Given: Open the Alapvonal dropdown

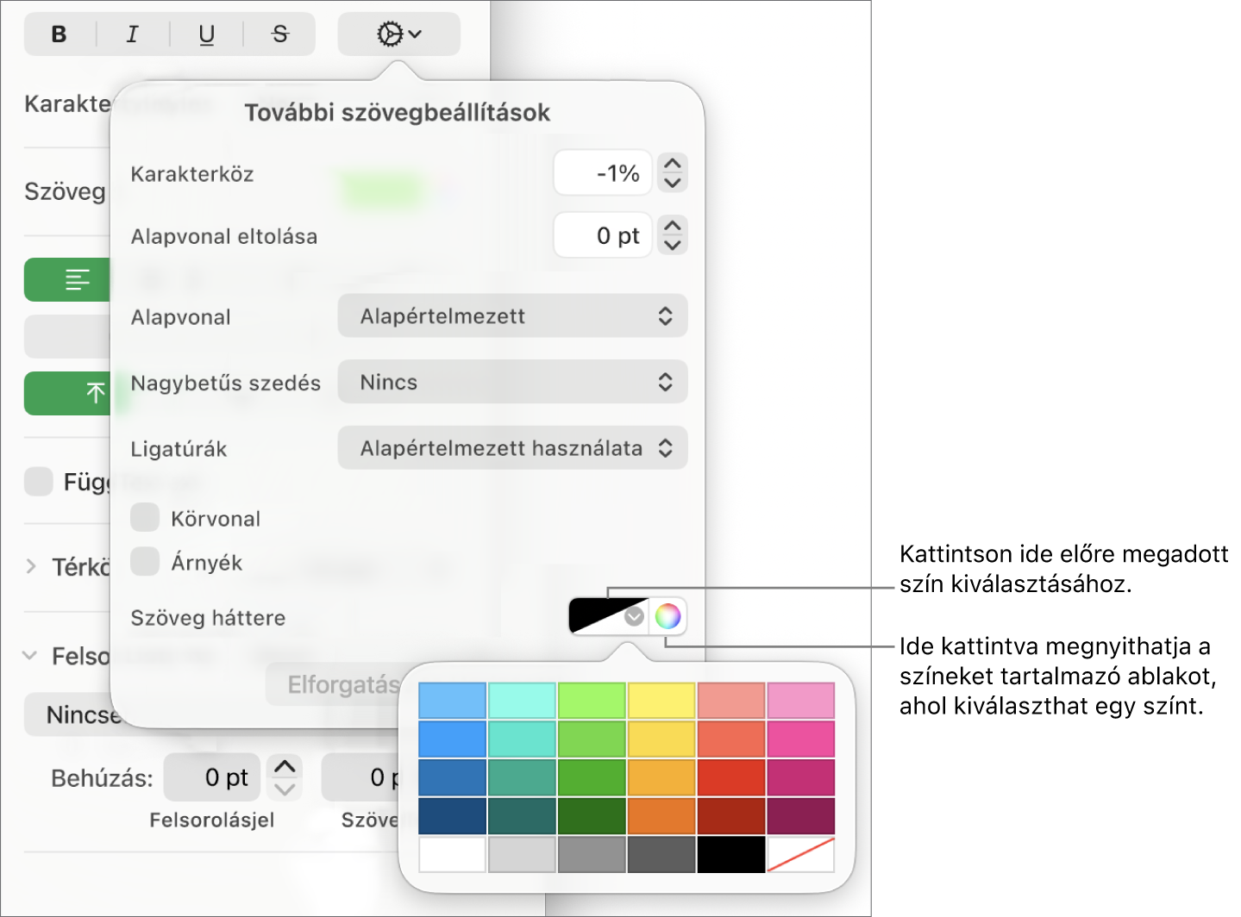Looking at the screenshot, I should point(512,315).
